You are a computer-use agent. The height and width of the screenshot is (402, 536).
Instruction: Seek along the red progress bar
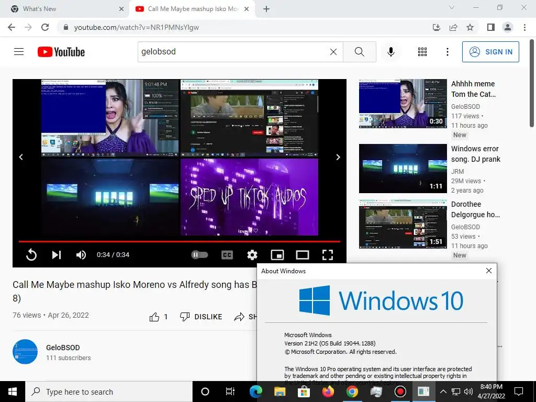(x=180, y=241)
